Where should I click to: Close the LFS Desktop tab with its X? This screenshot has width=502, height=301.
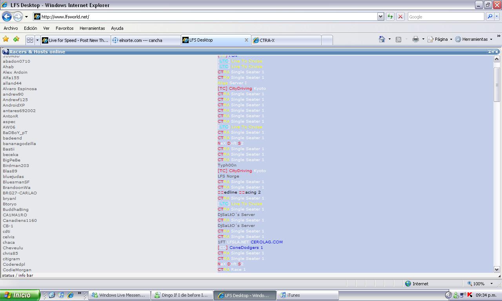click(x=246, y=40)
